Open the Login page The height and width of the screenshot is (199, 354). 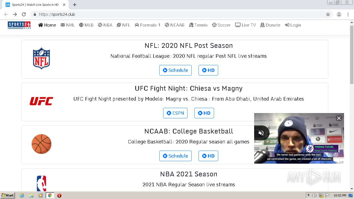[293, 25]
